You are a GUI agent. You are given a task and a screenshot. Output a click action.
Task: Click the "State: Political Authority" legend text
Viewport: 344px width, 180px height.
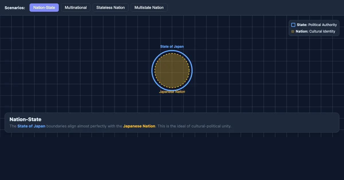pos(317,25)
